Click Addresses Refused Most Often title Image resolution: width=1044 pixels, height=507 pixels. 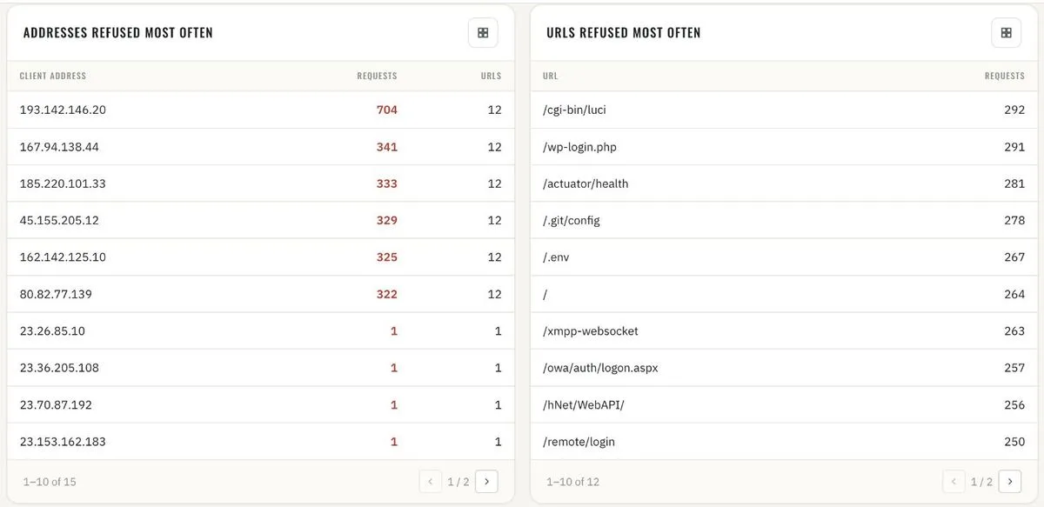(x=118, y=33)
